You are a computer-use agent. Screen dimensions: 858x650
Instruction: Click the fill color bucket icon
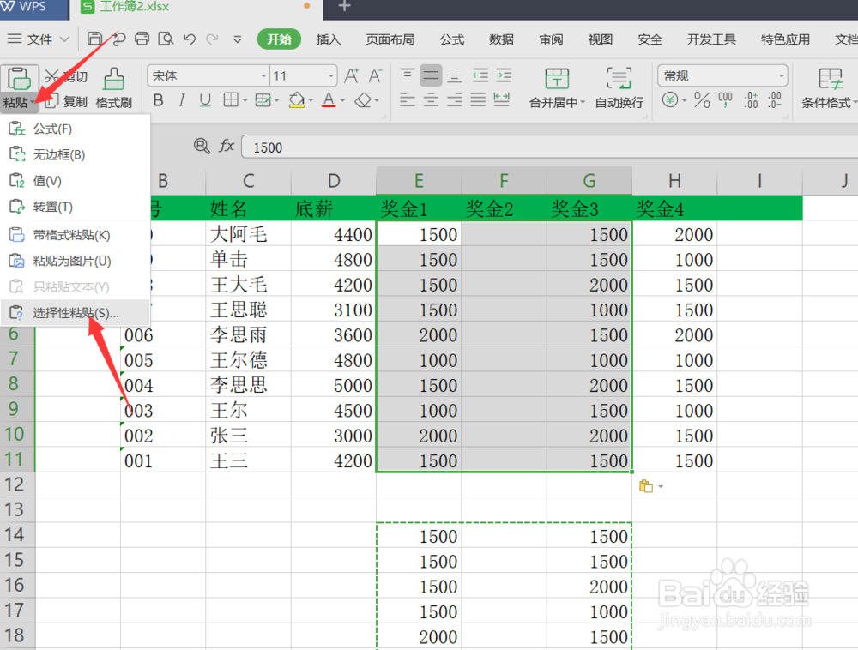297,100
